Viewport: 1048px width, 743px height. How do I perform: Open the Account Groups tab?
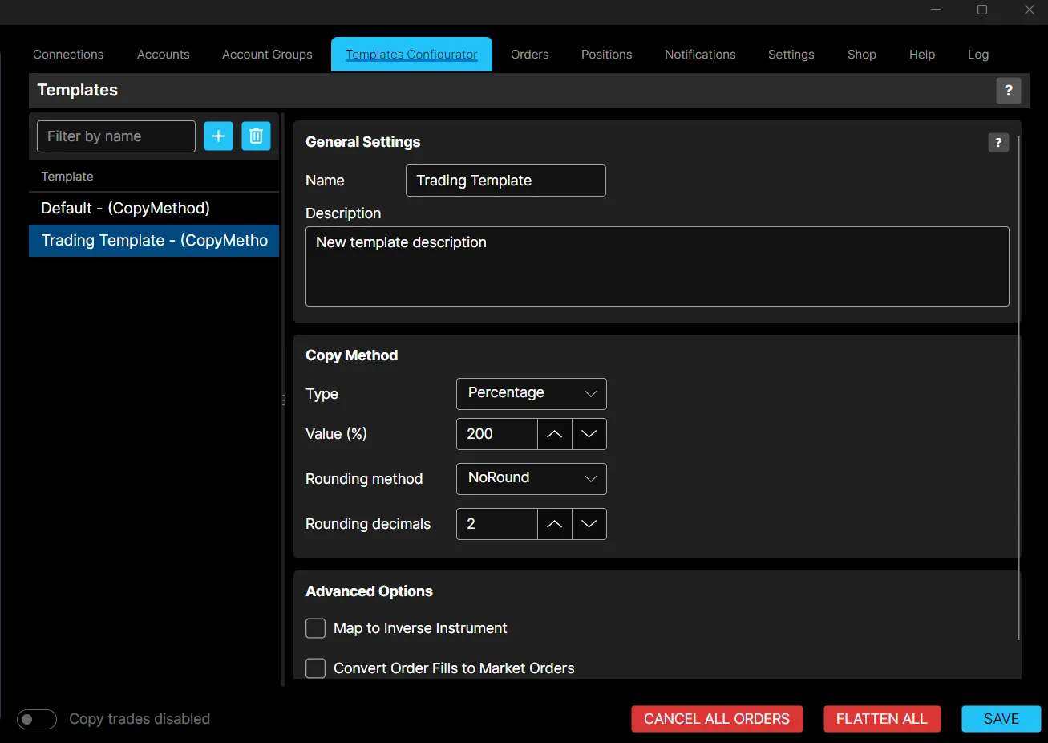[267, 55]
